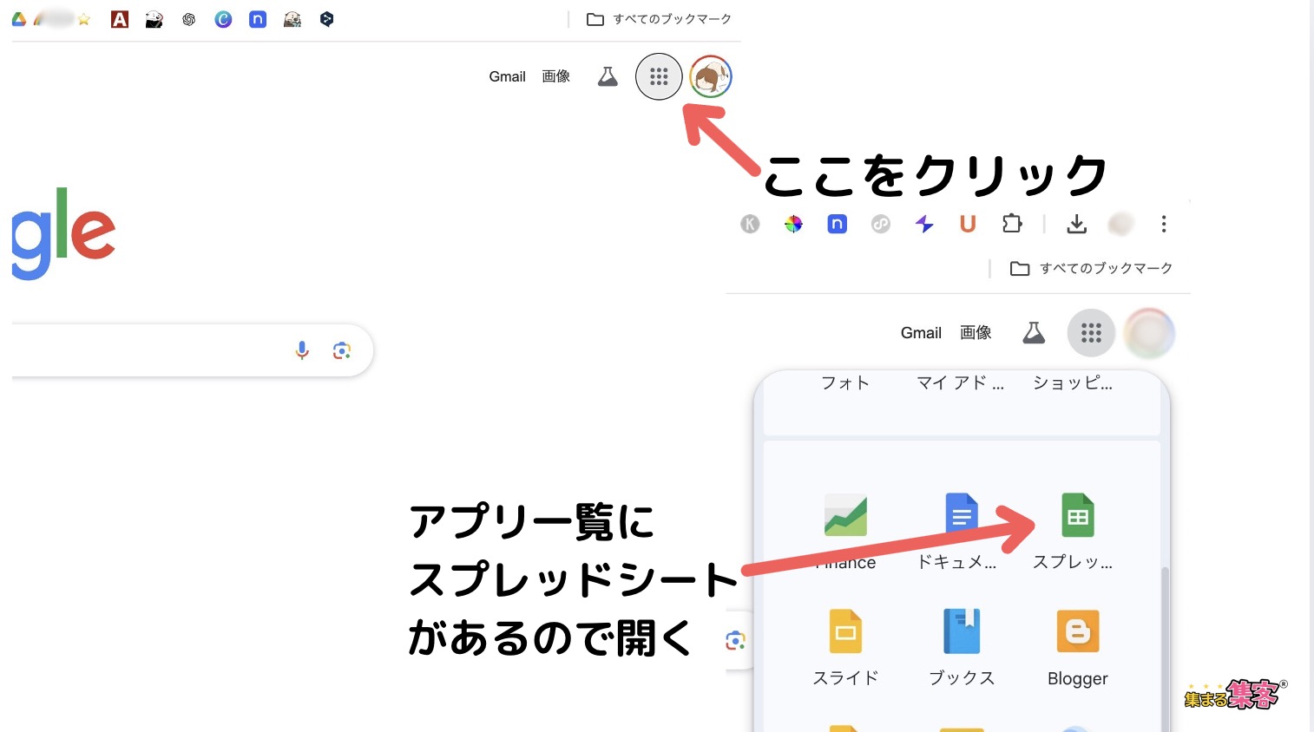
Task: Open the account avatar with cartoon girl
Action: pyautogui.click(x=711, y=76)
